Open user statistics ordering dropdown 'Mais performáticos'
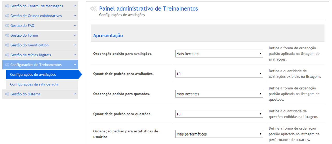The width and height of the screenshot is (332, 144). pyautogui.click(x=219, y=134)
